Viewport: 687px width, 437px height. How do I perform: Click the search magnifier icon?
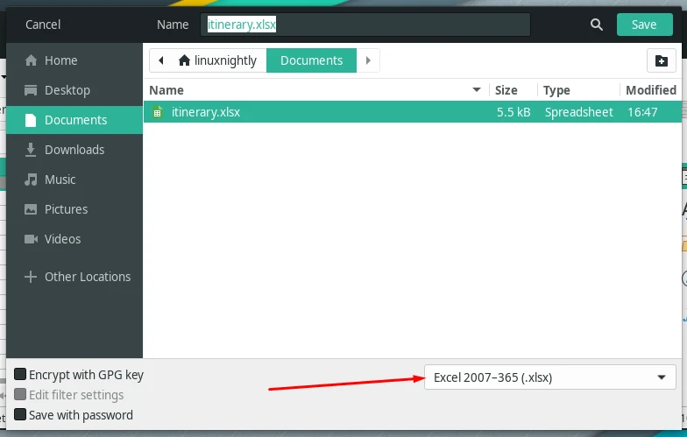pos(596,25)
